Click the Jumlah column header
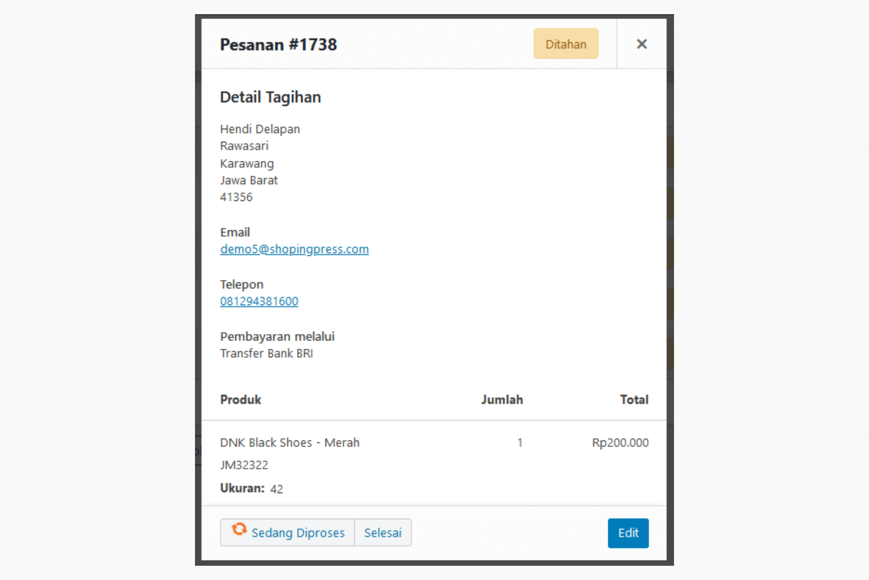This screenshot has width=869, height=580. point(502,400)
